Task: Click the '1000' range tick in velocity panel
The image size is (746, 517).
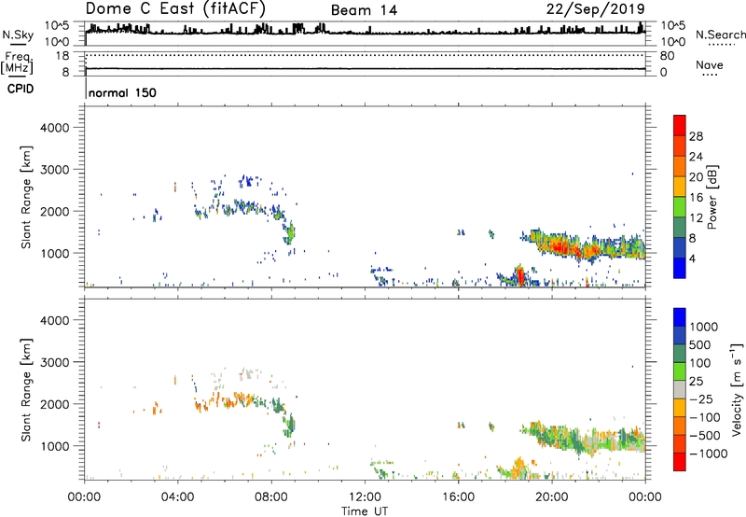Action: [54, 446]
